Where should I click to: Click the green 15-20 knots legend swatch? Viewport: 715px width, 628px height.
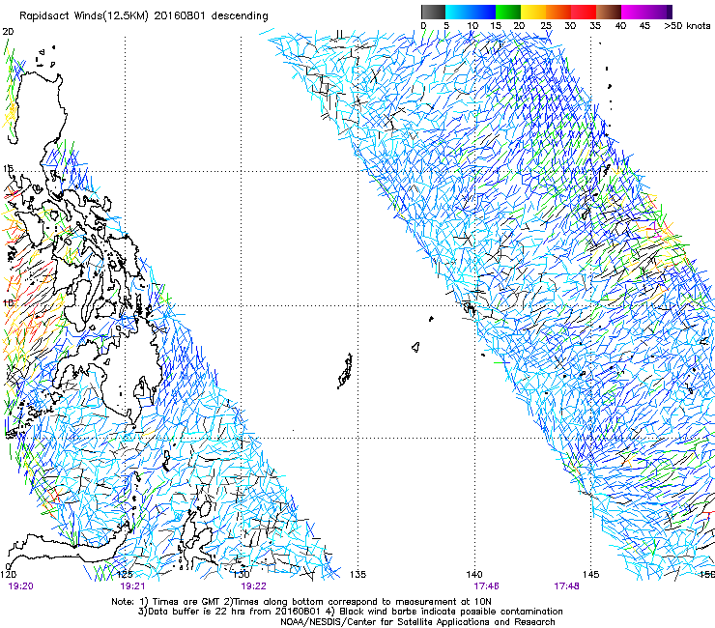tap(508, 12)
